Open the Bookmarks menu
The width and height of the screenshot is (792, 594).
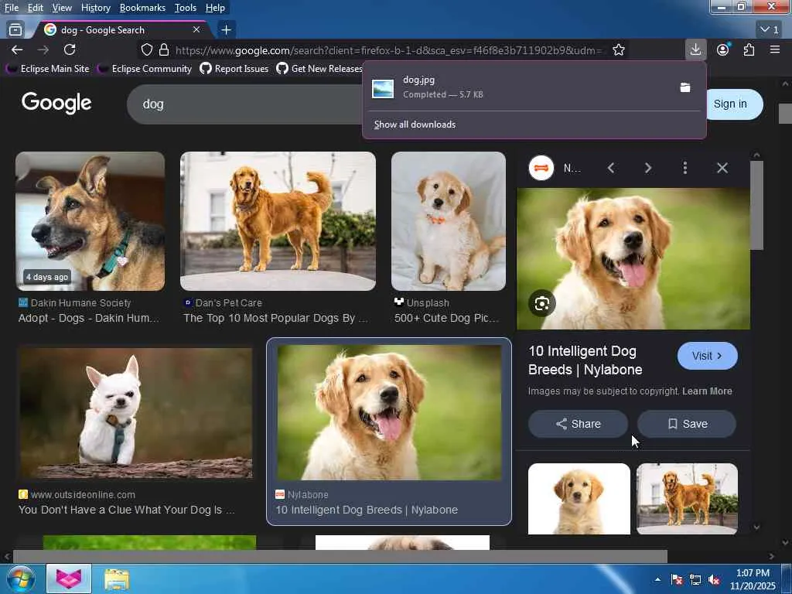142,8
